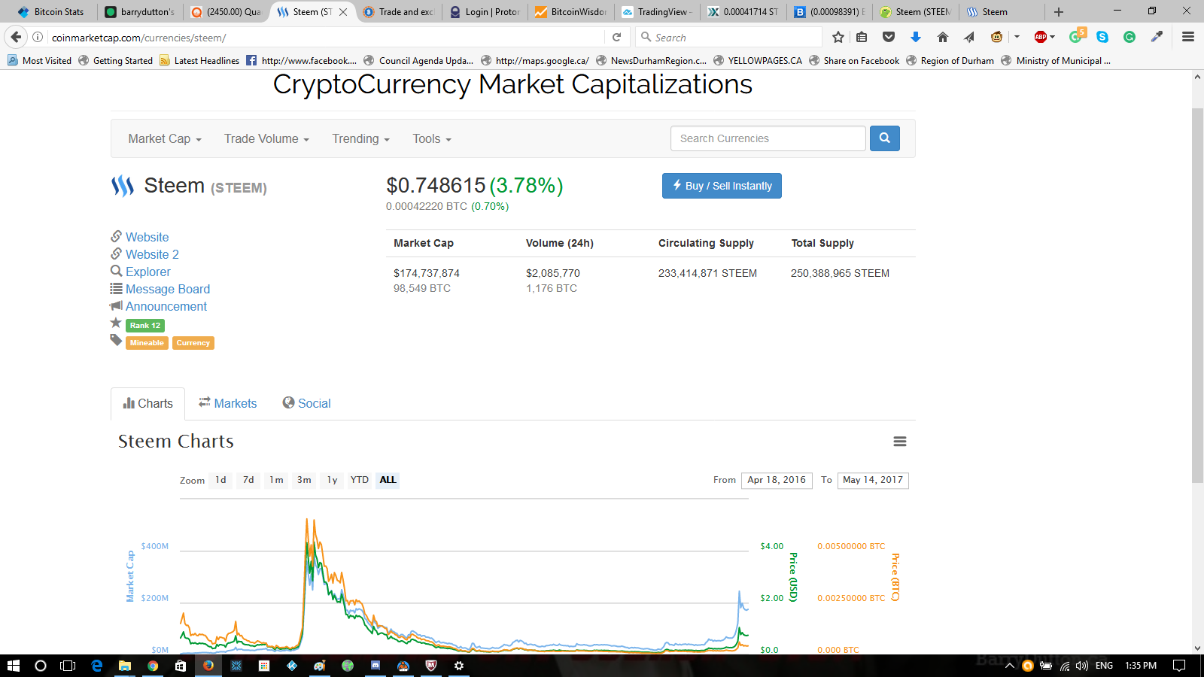Click the Grammarly green toolbar icon
This screenshot has height=677, width=1204.
1130,37
